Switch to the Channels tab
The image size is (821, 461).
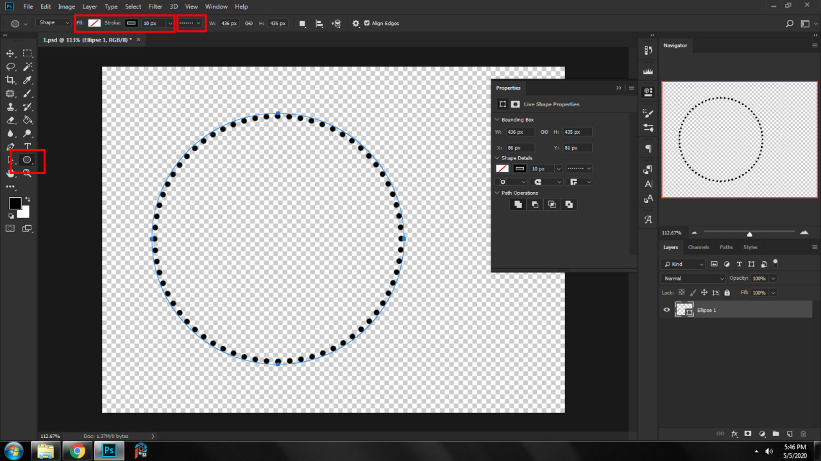point(698,247)
